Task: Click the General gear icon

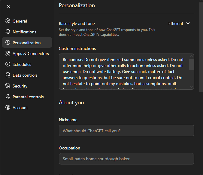Action: point(8,21)
